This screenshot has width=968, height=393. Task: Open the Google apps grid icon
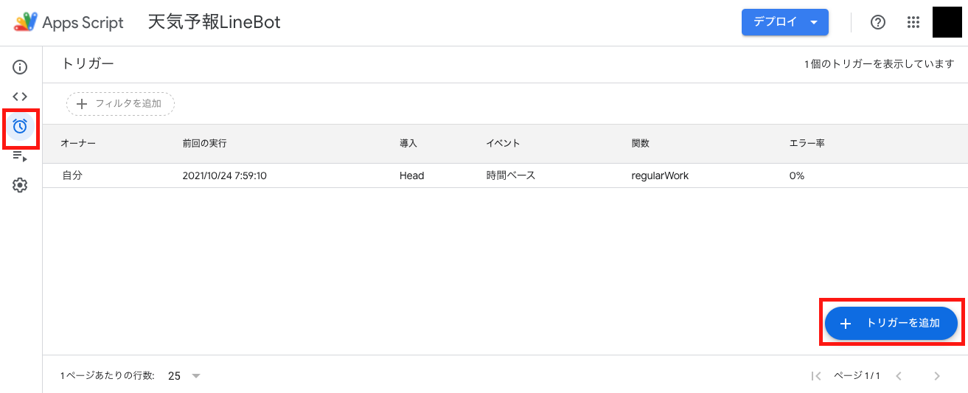coord(913,22)
